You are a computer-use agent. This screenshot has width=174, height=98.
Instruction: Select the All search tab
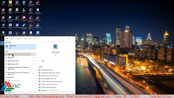[7, 39]
